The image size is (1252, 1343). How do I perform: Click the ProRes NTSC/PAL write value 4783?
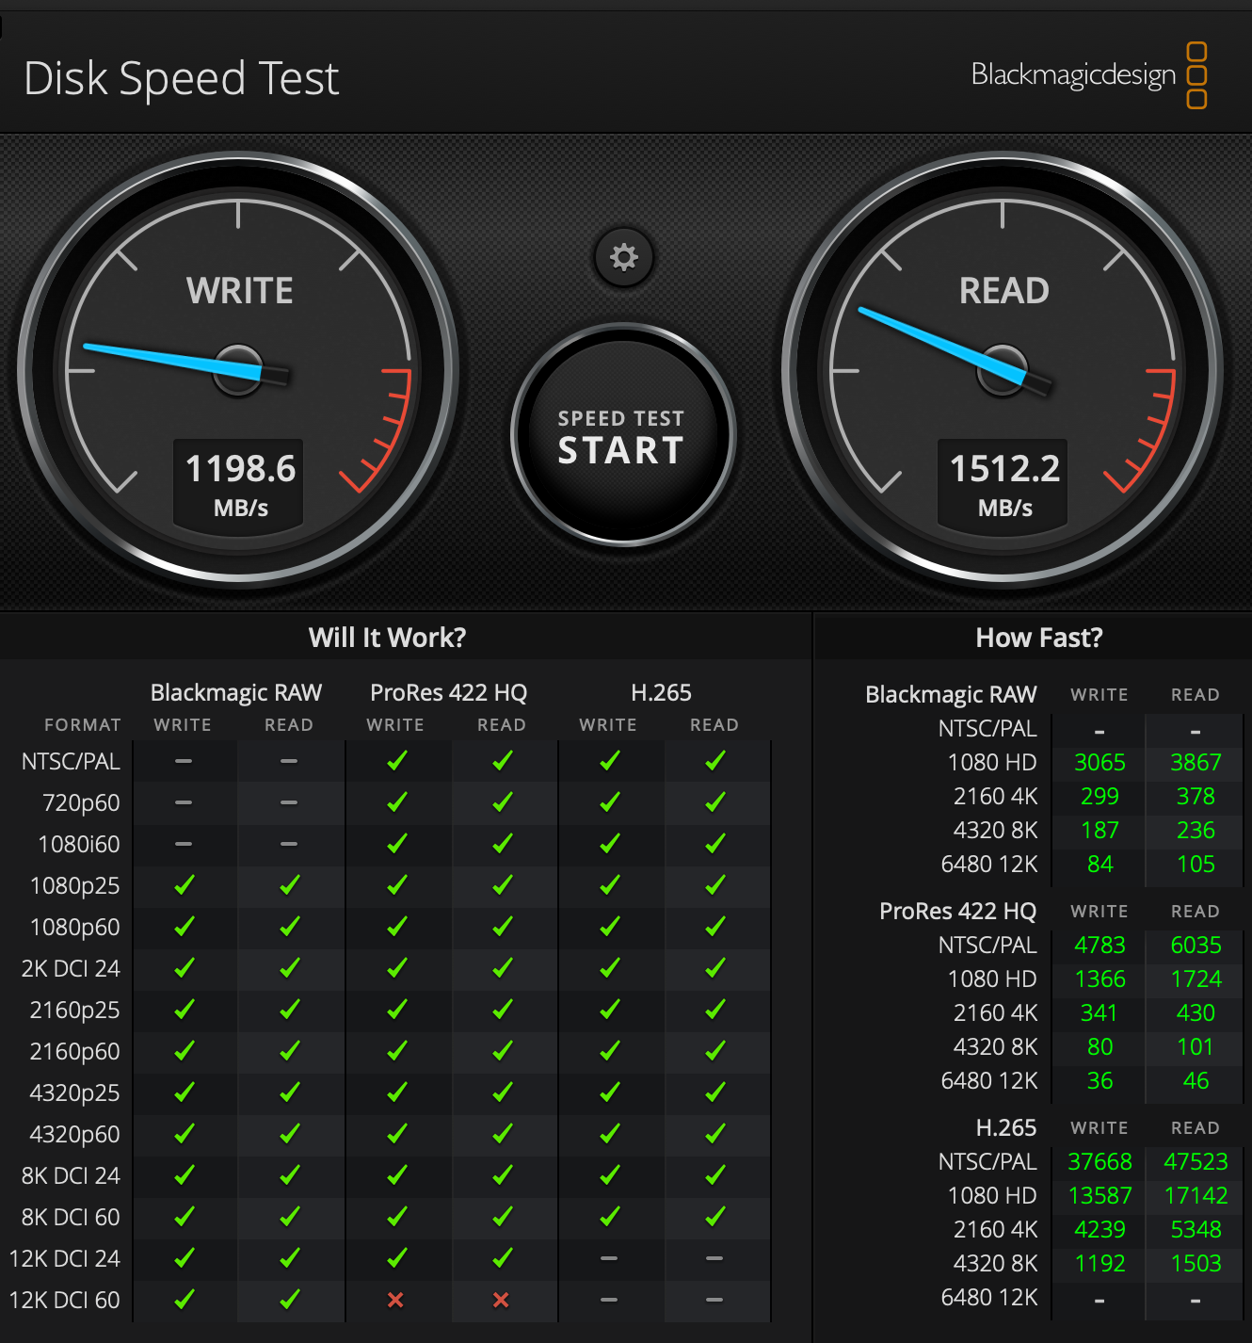pyautogui.click(x=1100, y=945)
